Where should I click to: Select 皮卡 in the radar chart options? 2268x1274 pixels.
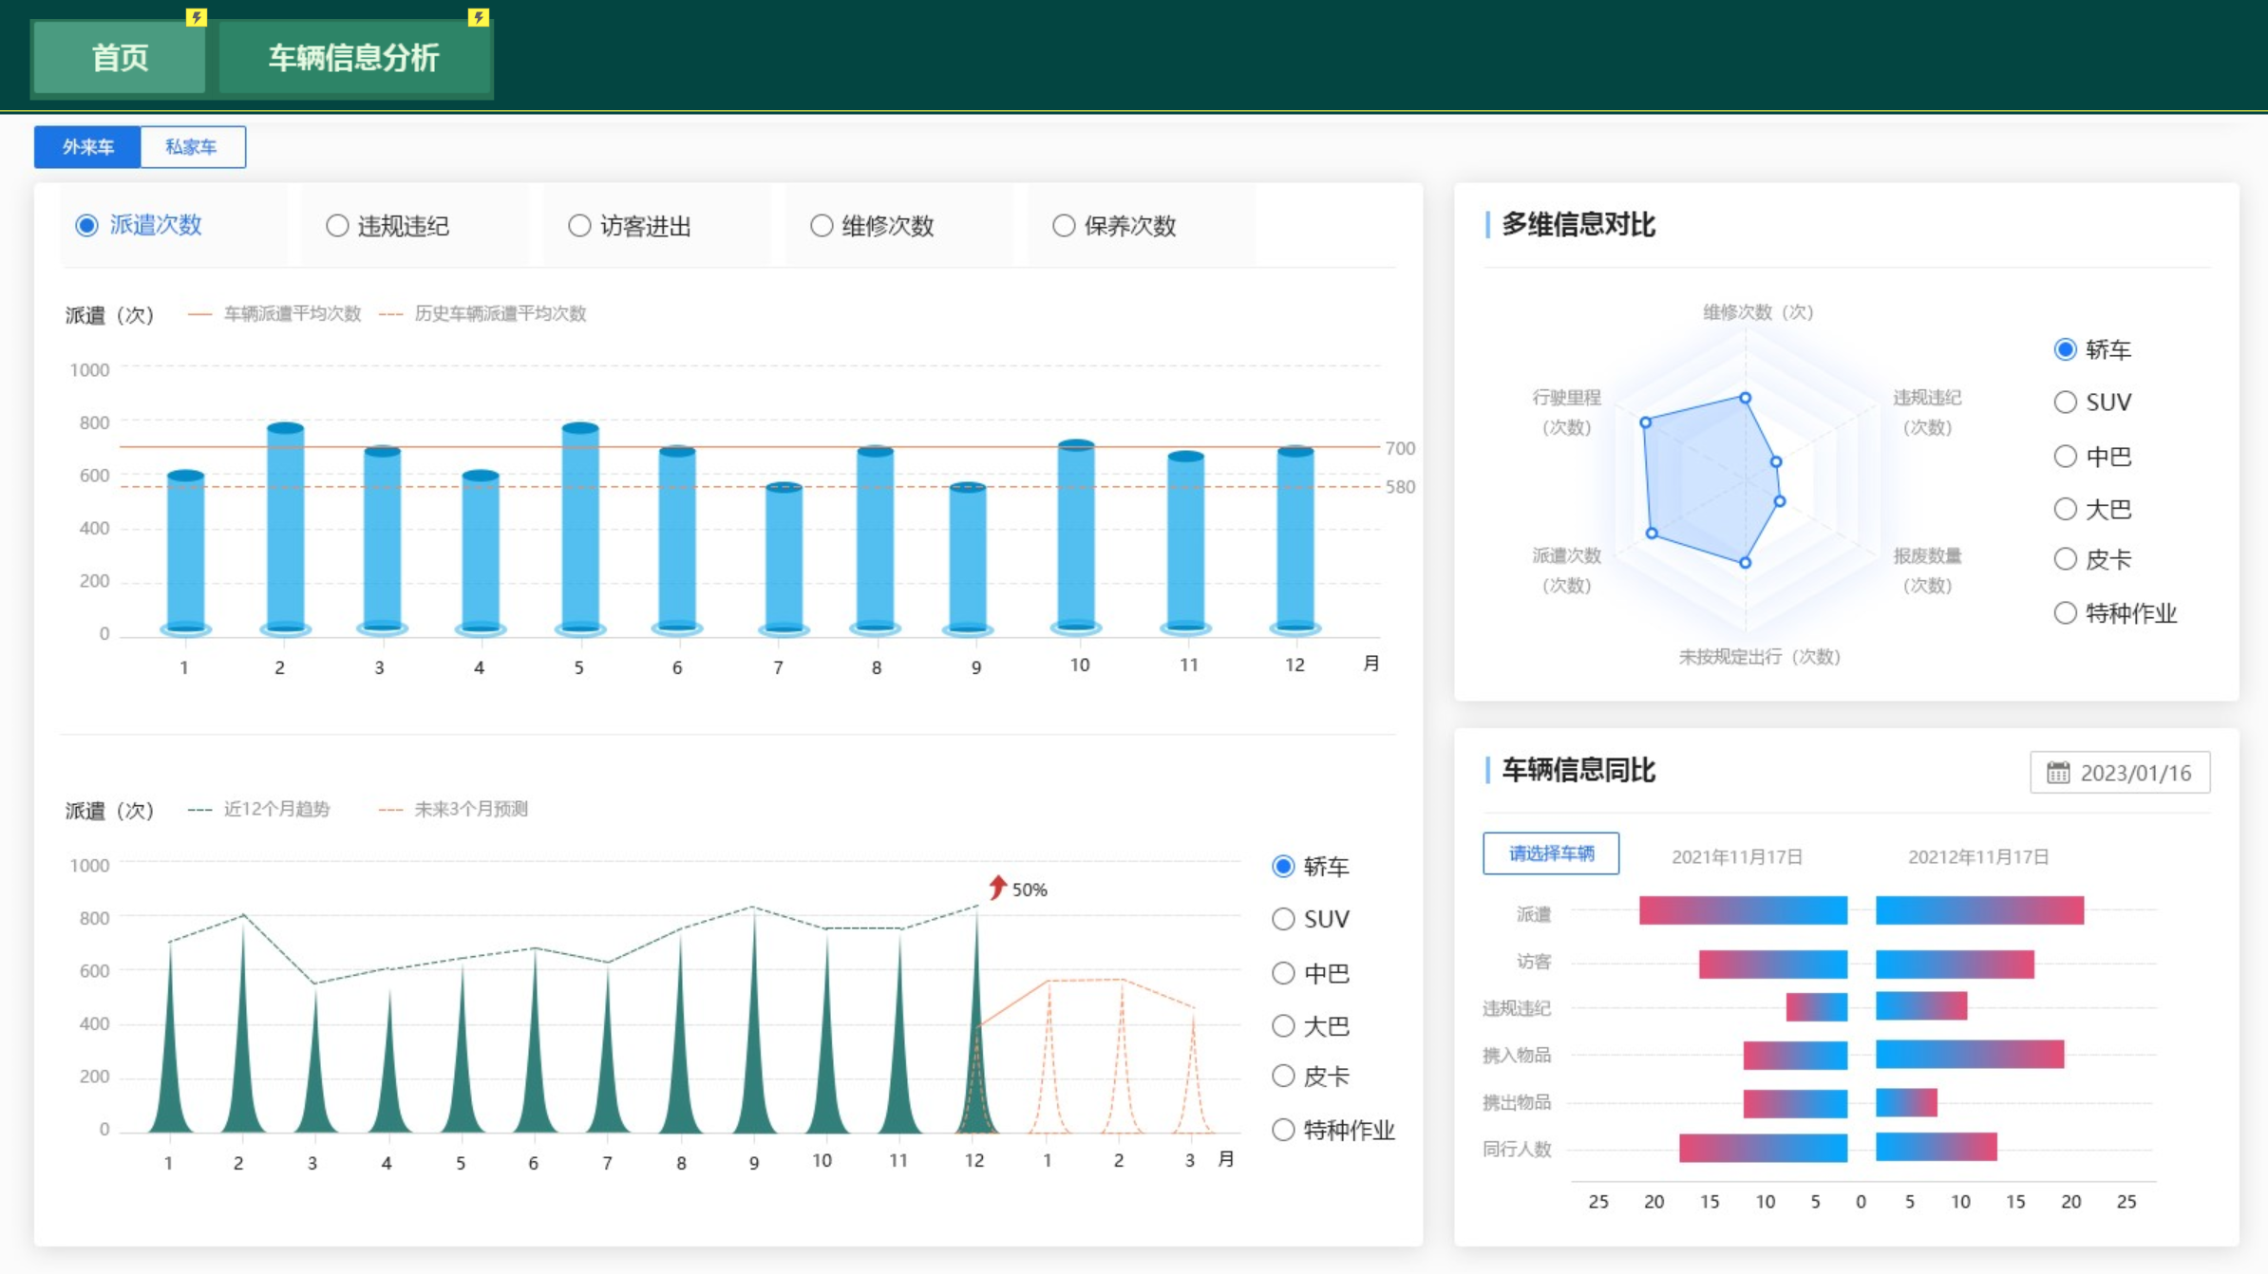click(x=2092, y=559)
